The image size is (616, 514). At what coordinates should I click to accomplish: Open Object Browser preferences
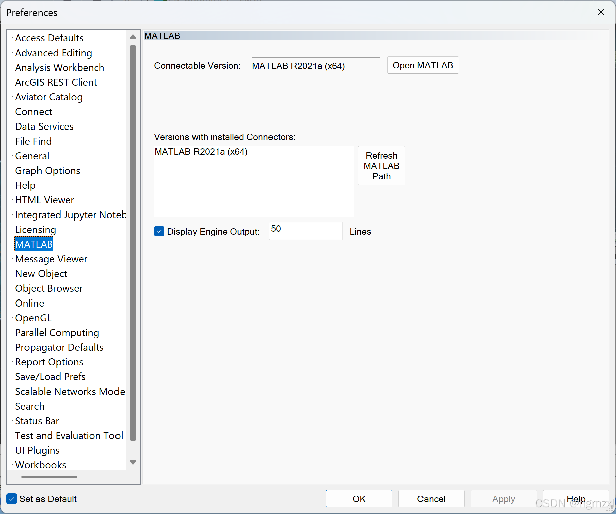click(49, 288)
